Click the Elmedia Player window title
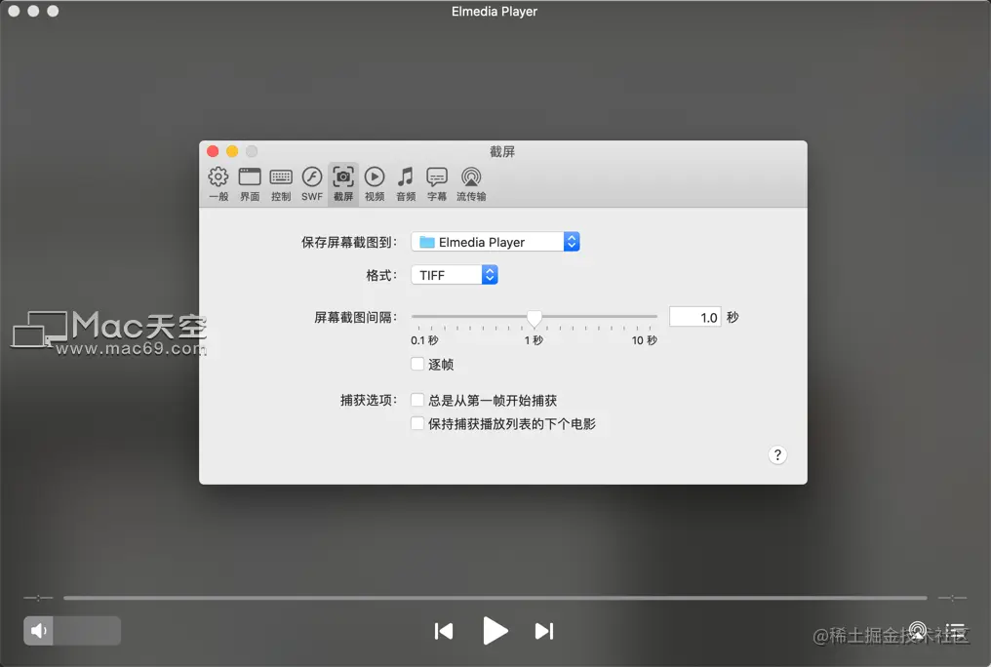The image size is (991, 667). click(495, 12)
